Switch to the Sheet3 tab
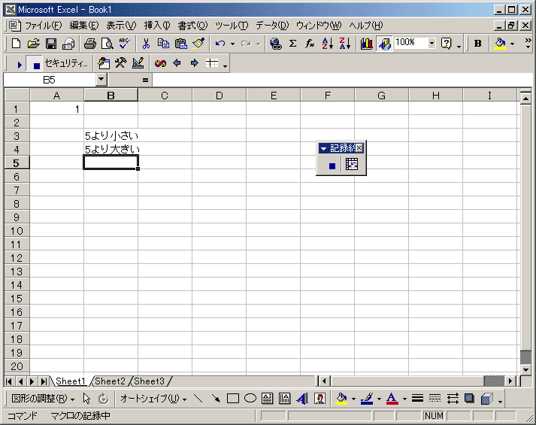 tap(150, 381)
